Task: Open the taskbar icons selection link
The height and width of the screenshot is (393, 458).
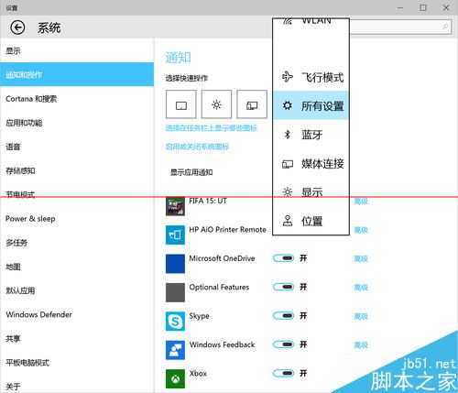Action: pos(211,128)
